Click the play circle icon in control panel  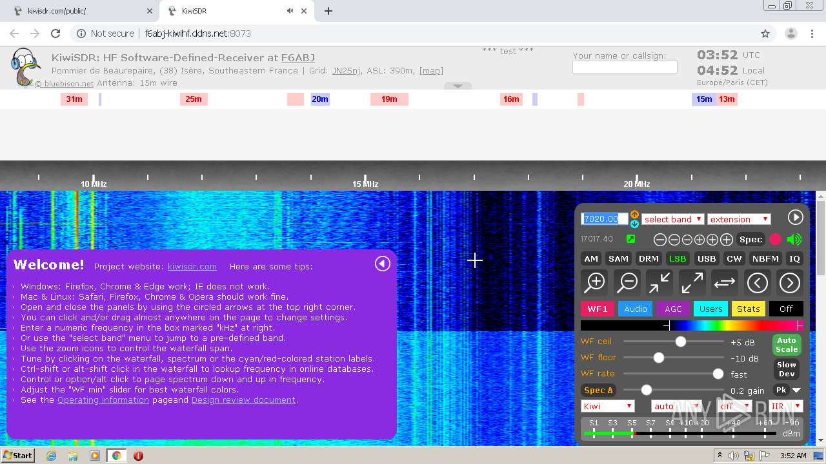pyautogui.click(x=795, y=218)
